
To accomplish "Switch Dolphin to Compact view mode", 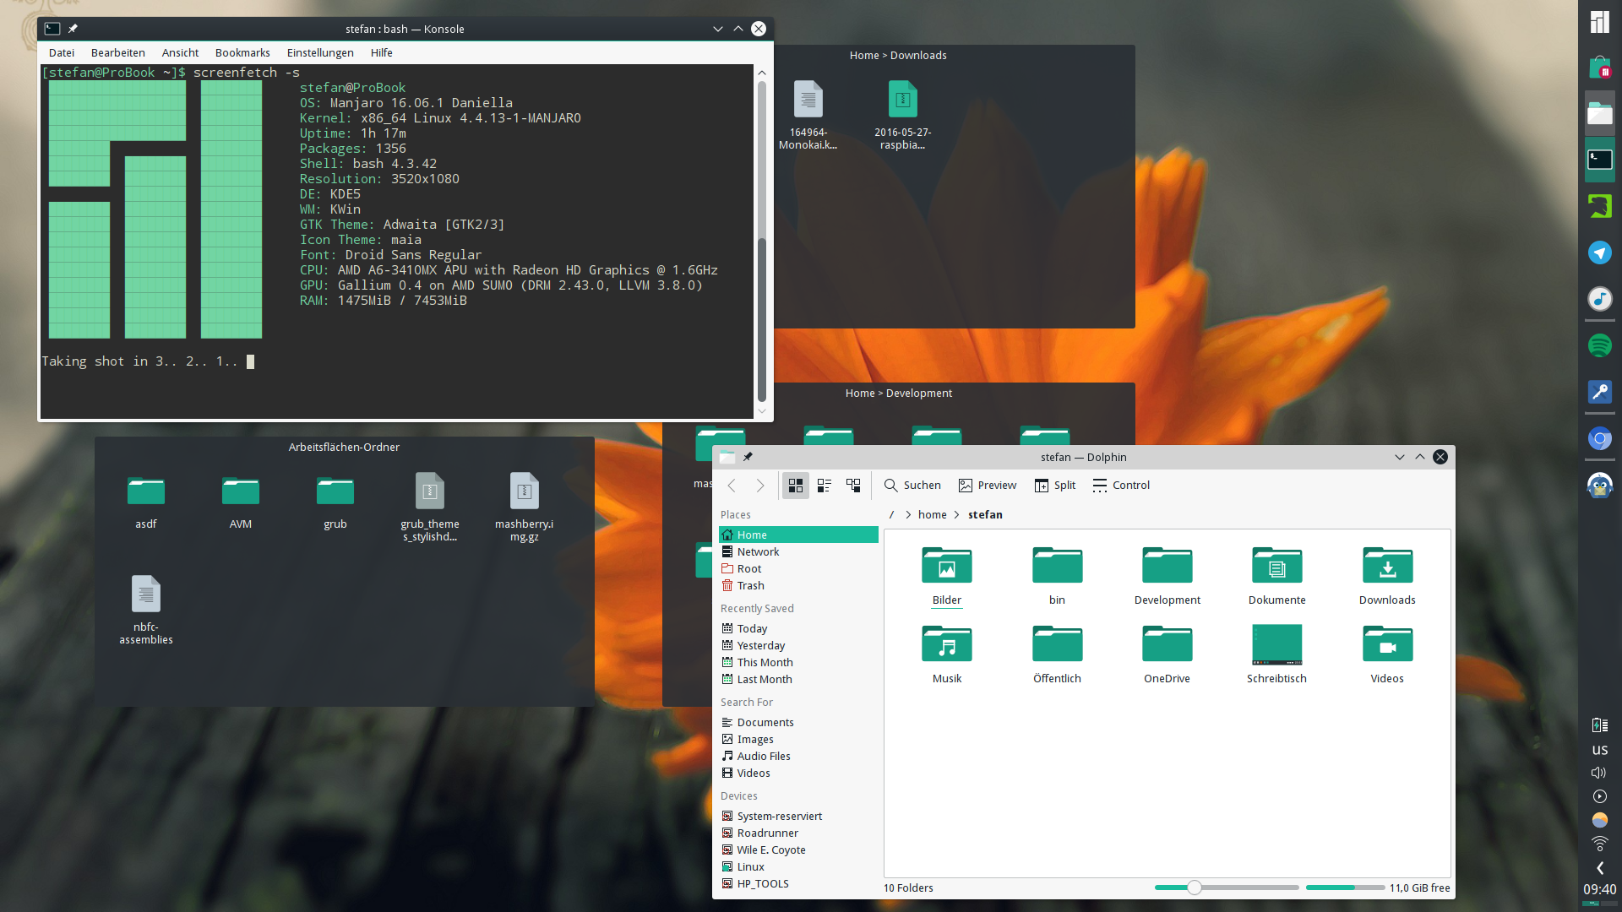I will (x=825, y=486).
